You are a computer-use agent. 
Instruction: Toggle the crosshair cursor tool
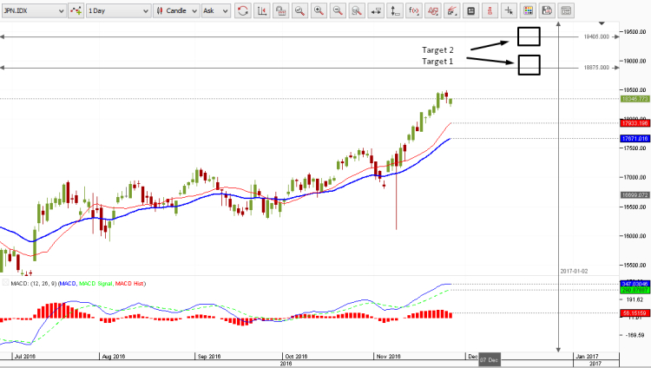509,11
